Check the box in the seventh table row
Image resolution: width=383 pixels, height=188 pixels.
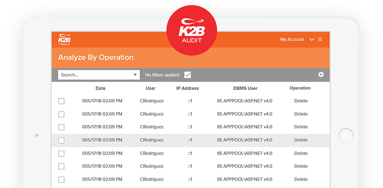(61, 180)
